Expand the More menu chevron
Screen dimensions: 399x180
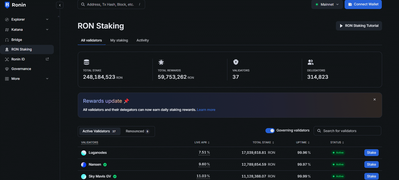(x=47, y=79)
